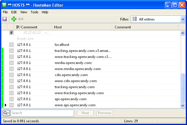The image size is (187, 125).
Task: Select host media.opencandy.com
Action: 73,63
